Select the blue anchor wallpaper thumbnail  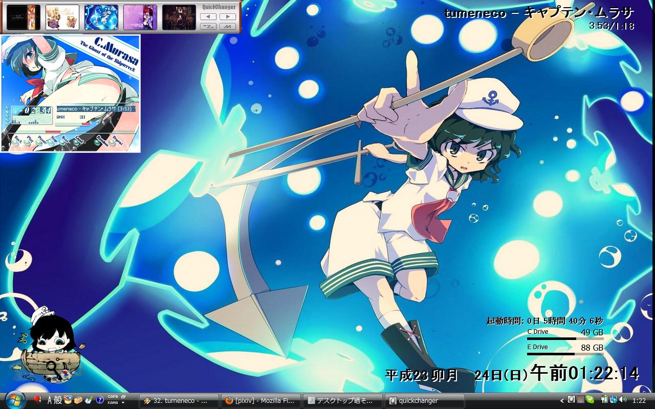[101, 17]
